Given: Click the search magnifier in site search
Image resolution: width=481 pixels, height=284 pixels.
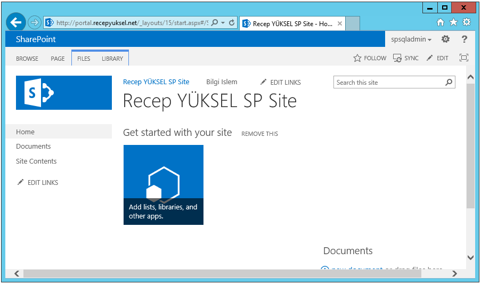Looking at the screenshot, I should 449,82.
